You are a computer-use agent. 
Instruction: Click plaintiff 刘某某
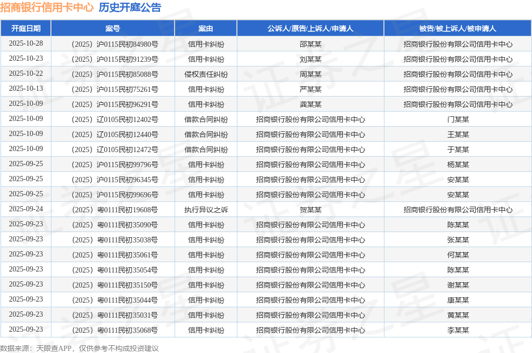tap(311, 59)
